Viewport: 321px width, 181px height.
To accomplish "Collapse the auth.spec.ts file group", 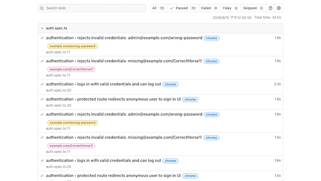I will (x=42, y=28).
